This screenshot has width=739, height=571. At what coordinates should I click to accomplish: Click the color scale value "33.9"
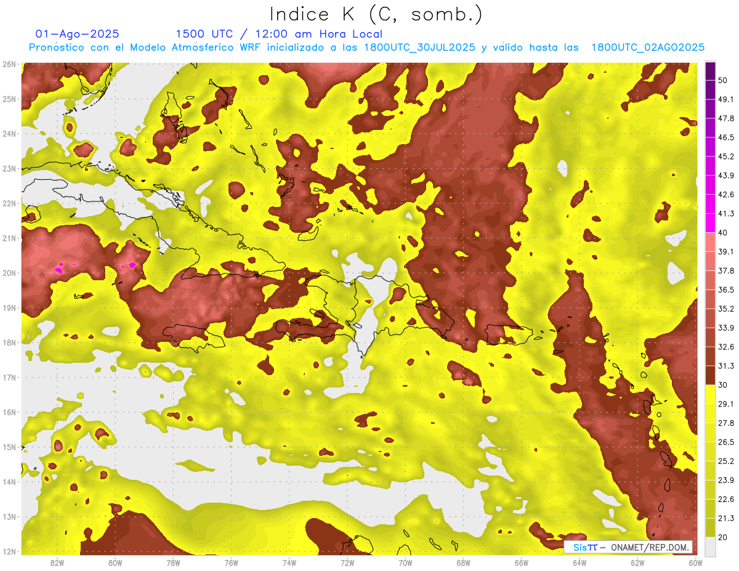pos(725,328)
